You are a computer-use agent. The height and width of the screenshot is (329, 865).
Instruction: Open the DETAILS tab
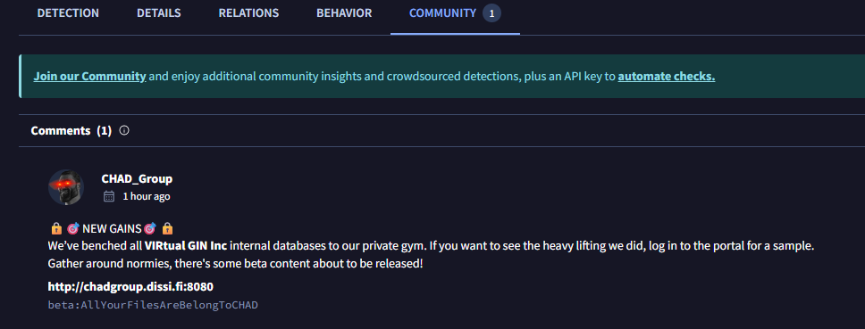tap(159, 13)
